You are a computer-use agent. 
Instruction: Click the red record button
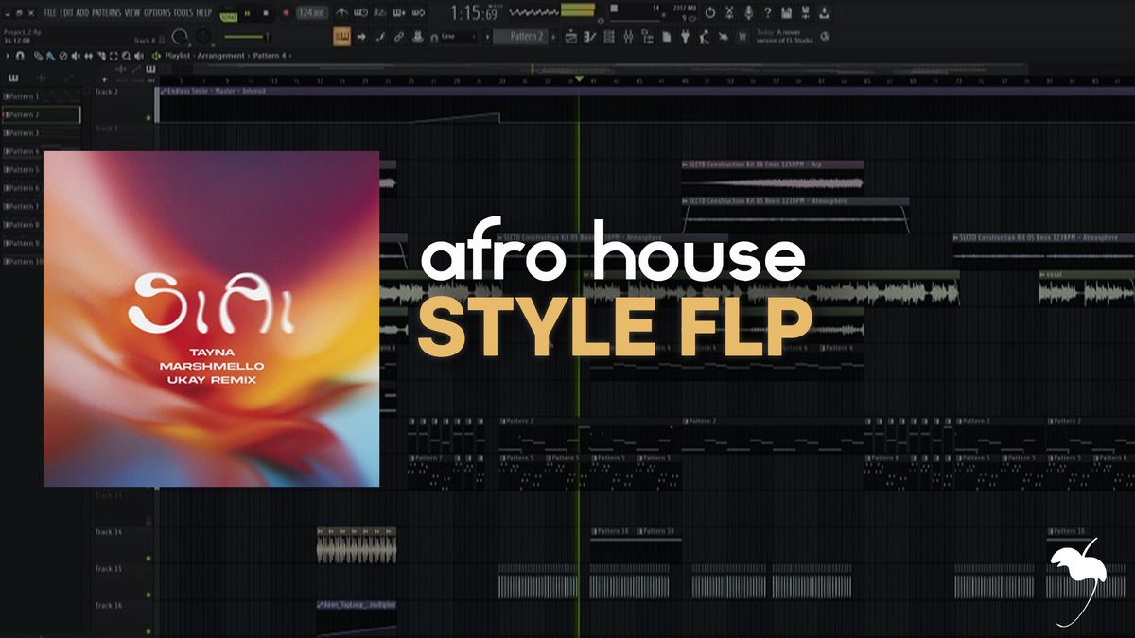(x=286, y=13)
